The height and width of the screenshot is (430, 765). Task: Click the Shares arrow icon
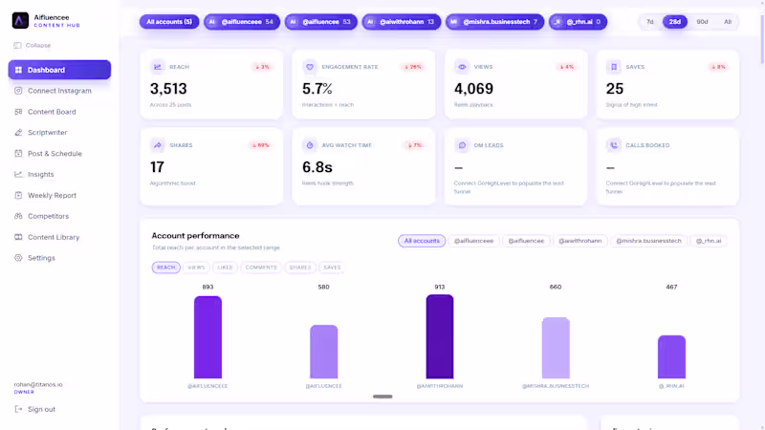[x=158, y=145]
